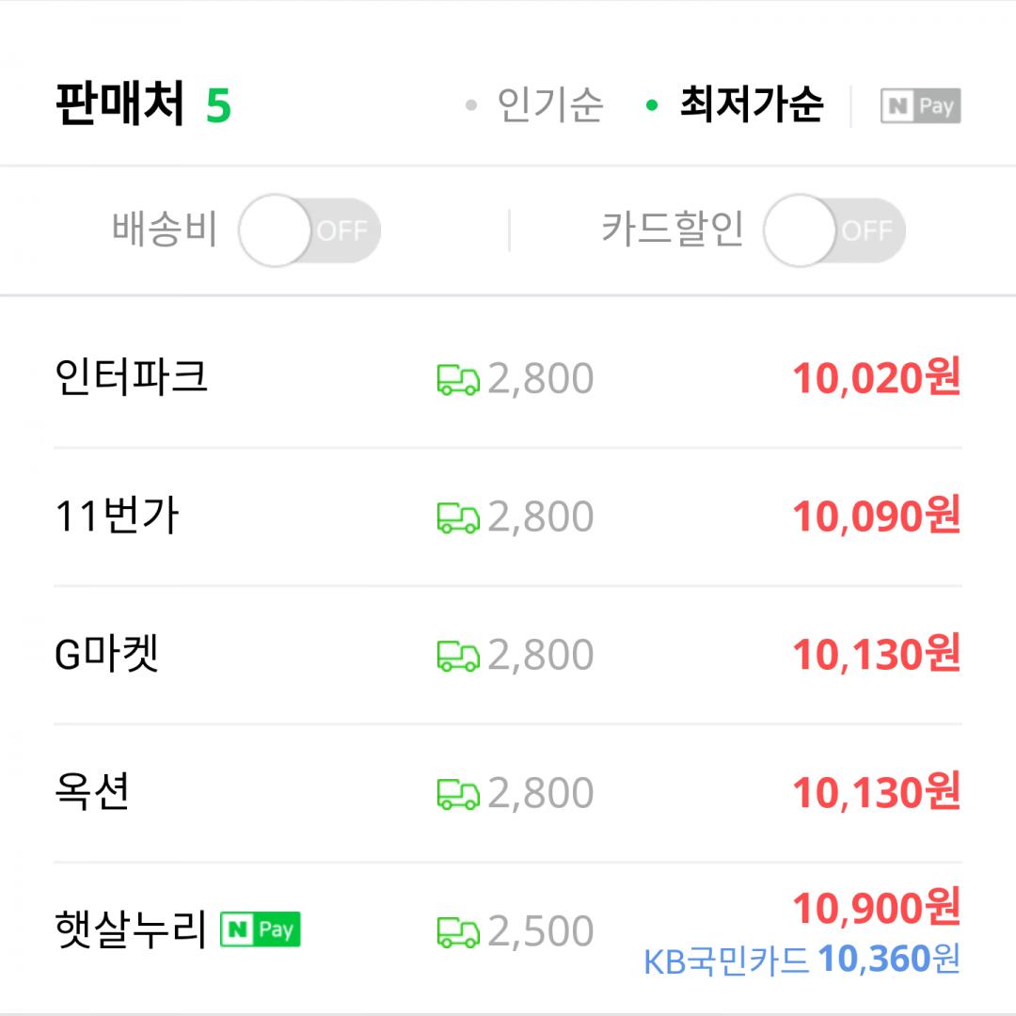1016x1016 pixels.
Task: Click delivery truck icon in 옥션 row
Action: [458, 794]
